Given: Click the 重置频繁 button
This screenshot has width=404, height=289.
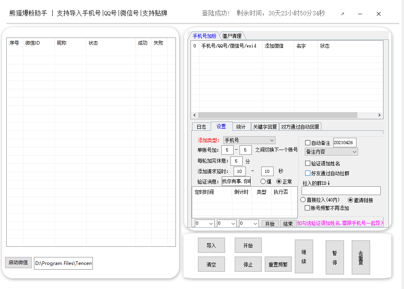Looking at the screenshot, I should [278, 264].
